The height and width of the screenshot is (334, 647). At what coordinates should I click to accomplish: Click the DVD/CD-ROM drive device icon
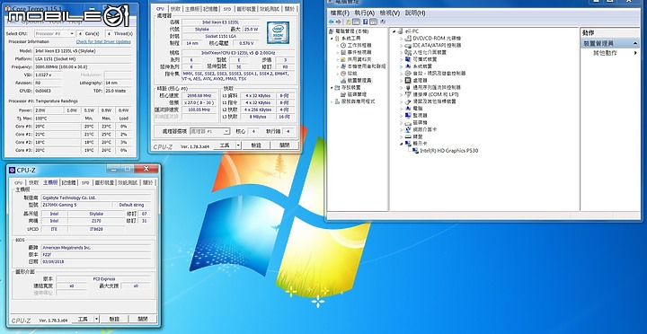408,39
